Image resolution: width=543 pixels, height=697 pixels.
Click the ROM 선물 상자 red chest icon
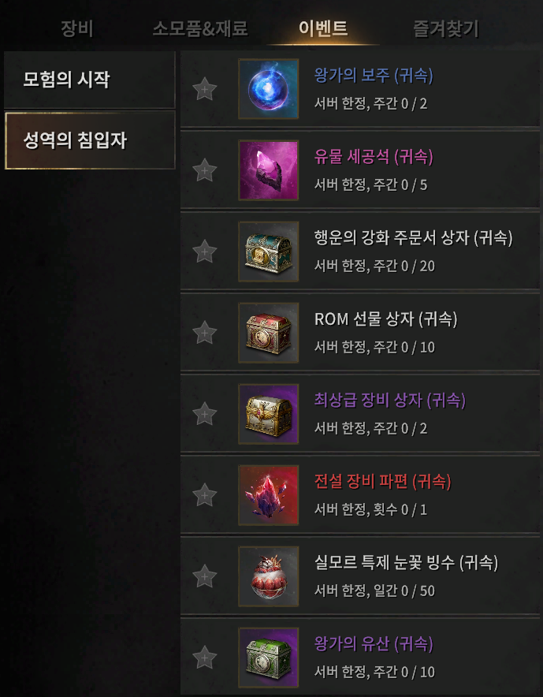(269, 333)
